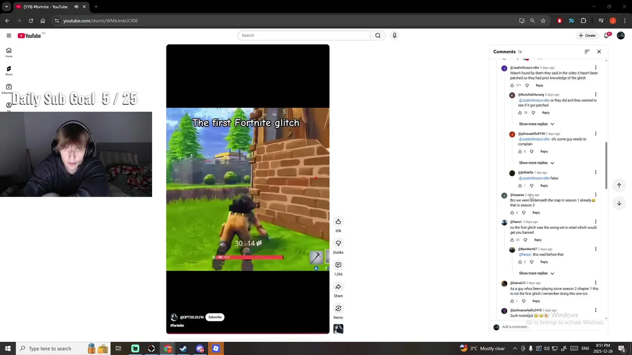
Task: Open options menu for jkillskills reply
Action: pyautogui.click(x=595, y=173)
